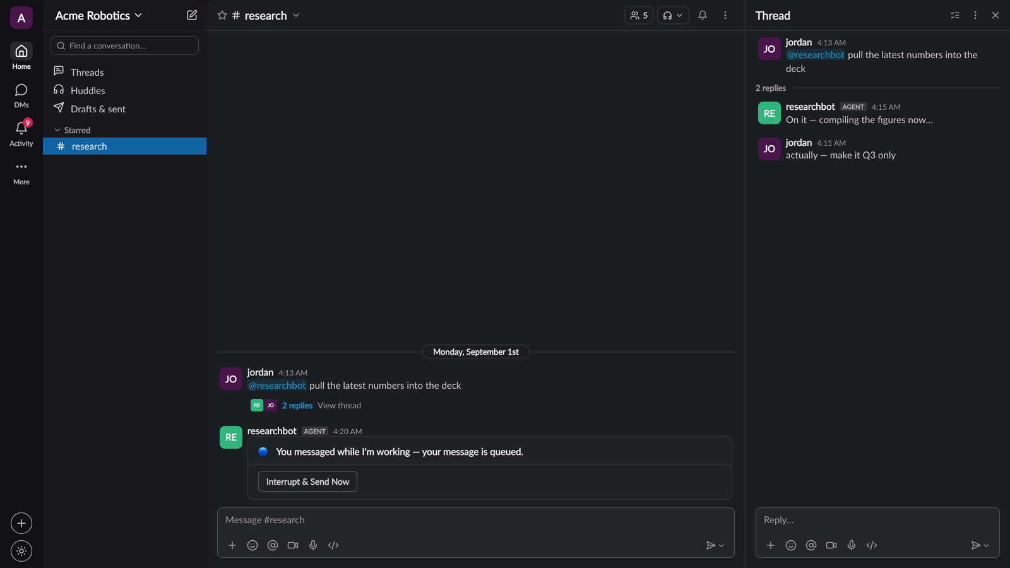Screen dimensions: 1010x568
Task: Record audio clip in channel composer
Action: [313, 545]
